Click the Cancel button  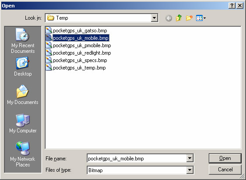tap(225, 170)
